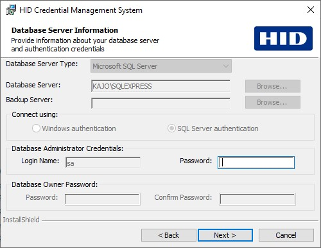Click the Confirm Password field
The image size is (321, 248).
(x=257, y=199)
